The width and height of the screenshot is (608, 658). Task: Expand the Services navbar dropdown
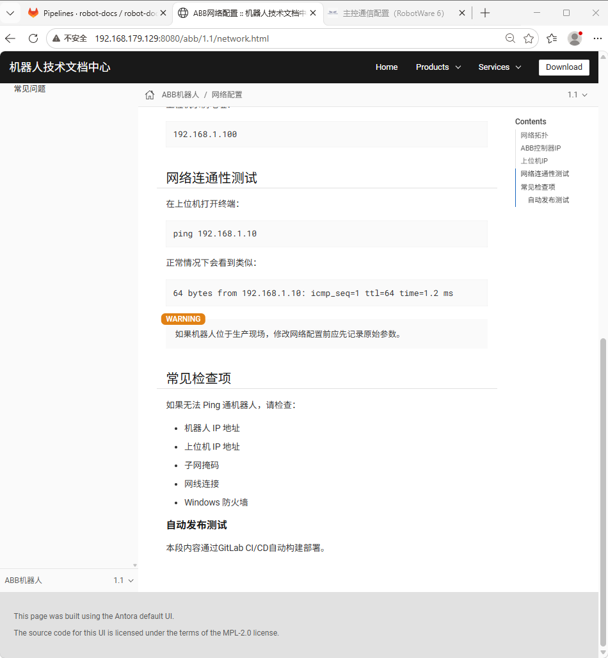tap(499, 67)
